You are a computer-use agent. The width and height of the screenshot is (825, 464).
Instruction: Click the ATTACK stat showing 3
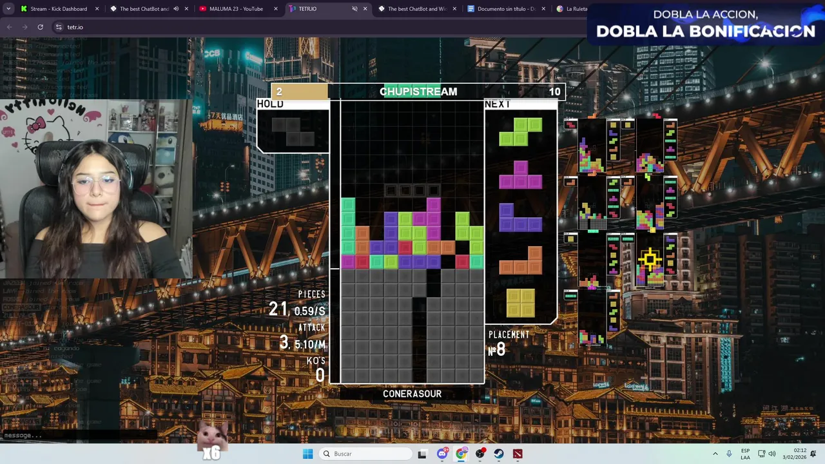302,338
